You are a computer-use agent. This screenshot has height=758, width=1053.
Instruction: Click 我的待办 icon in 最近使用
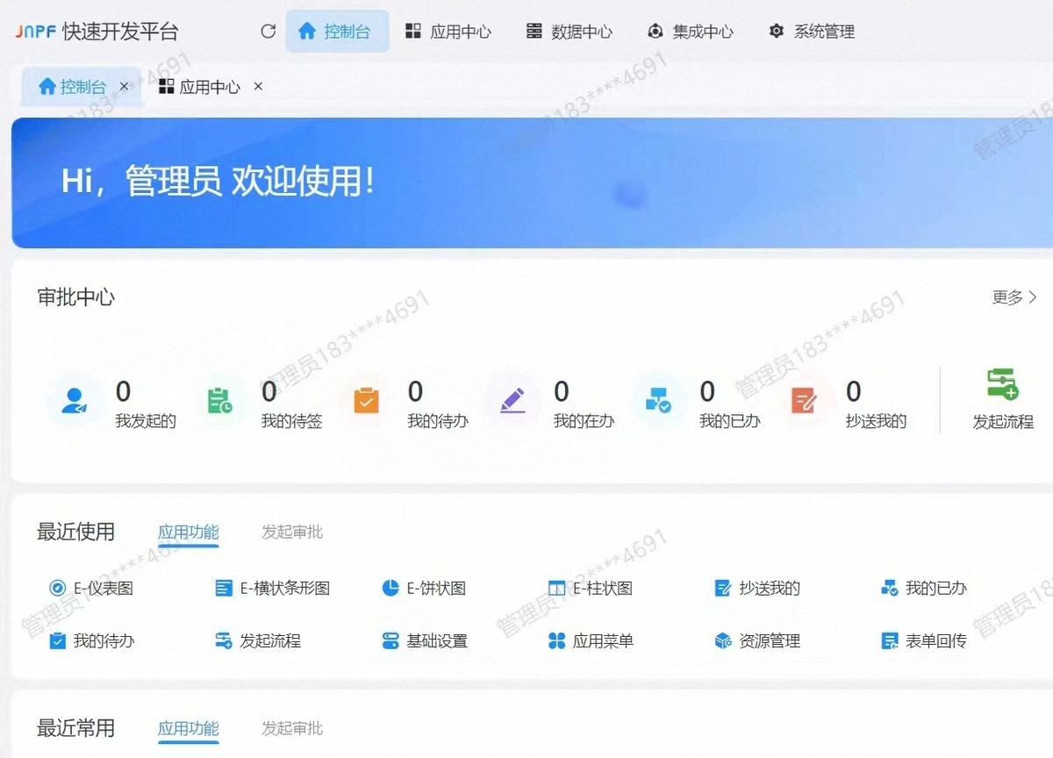pyautogui.click(x=57, y=641)
